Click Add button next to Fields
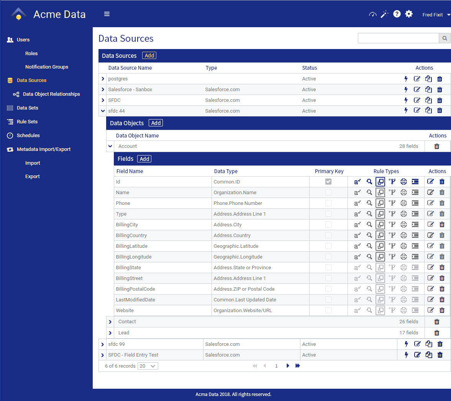 144,159
